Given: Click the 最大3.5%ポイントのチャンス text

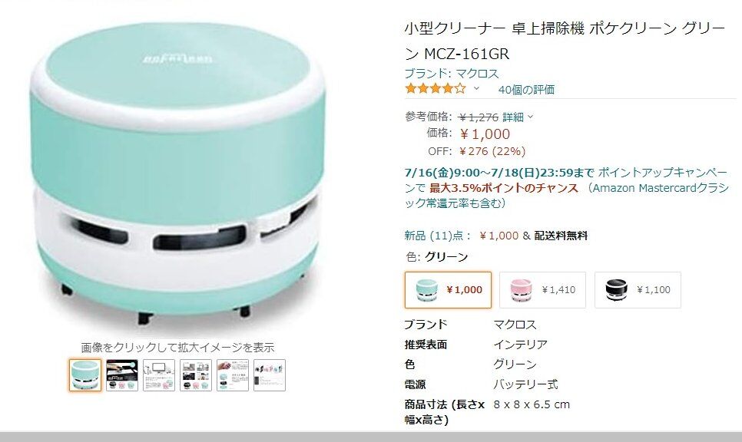Looking at the screenshot, I should pos(504,188).
